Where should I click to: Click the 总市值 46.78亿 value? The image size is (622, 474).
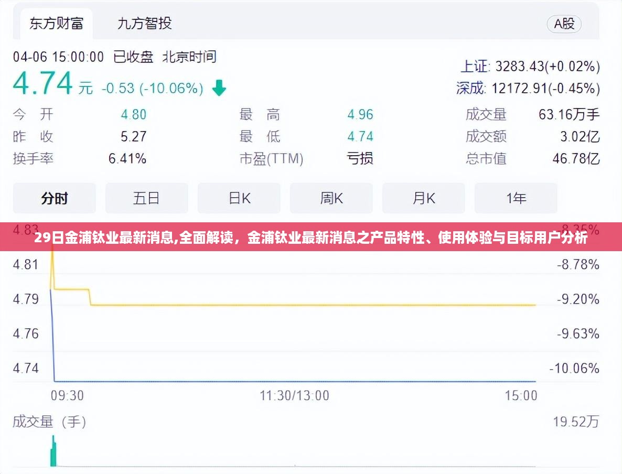[575, 158]
